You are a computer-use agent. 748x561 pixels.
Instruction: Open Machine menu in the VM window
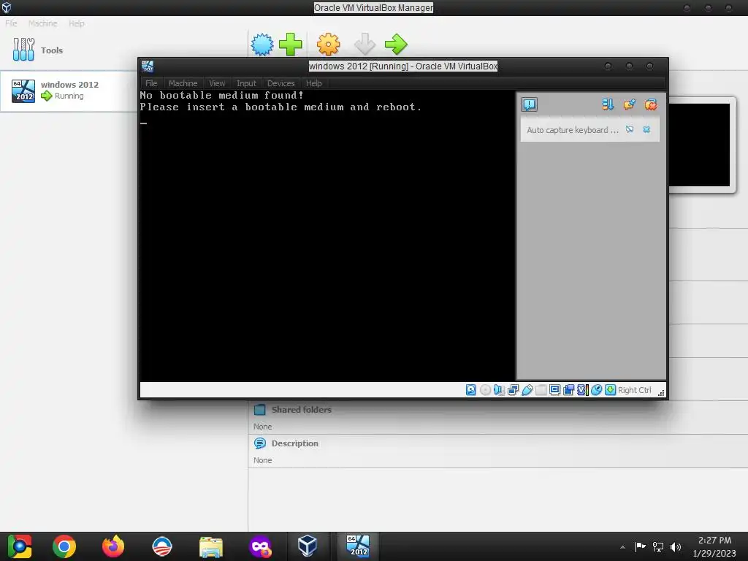click(183, 83)
